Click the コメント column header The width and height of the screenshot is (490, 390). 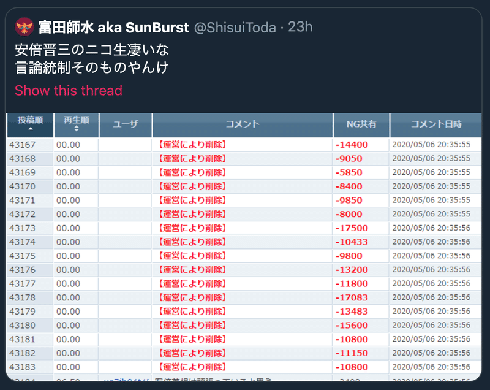point(243,124)
